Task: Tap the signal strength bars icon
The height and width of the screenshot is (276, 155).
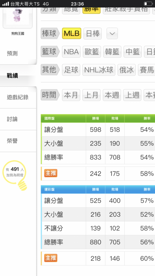Action: (x=6, y=4)
